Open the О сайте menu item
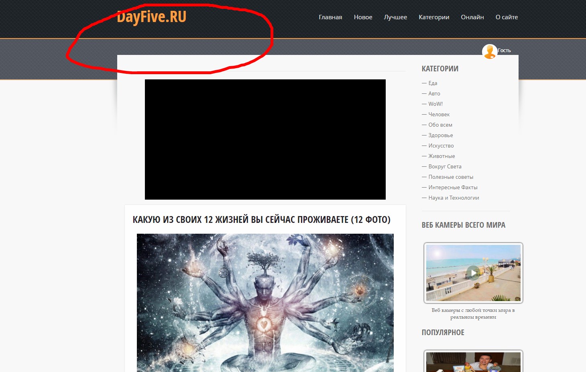 [507, 17]
